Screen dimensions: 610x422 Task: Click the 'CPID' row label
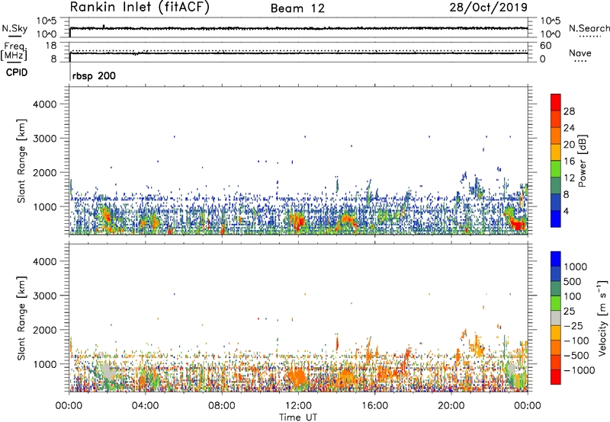click(x=17, y=72)
